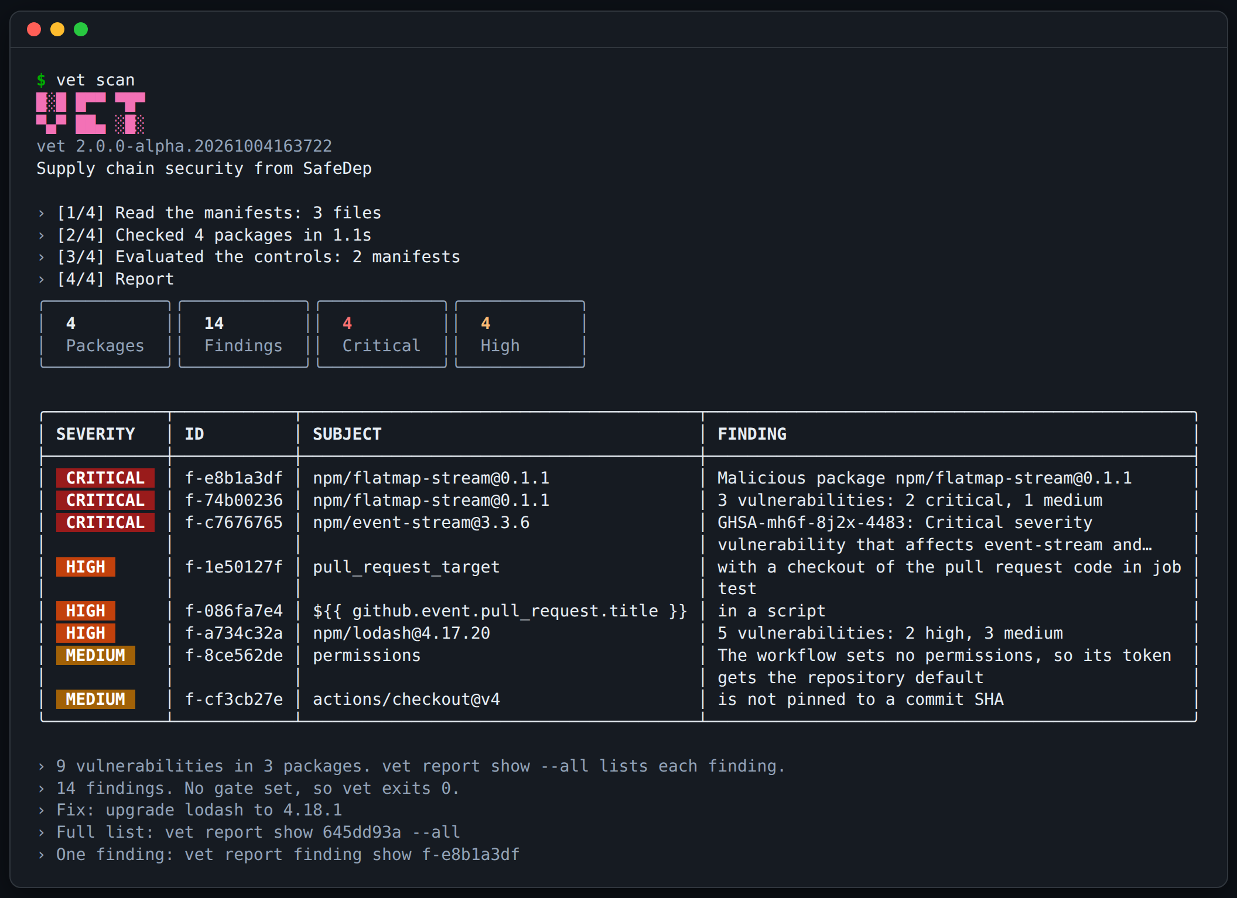Click the HIGH badge for f-1e50127f

pyautogui.click(x=86, y=567)
